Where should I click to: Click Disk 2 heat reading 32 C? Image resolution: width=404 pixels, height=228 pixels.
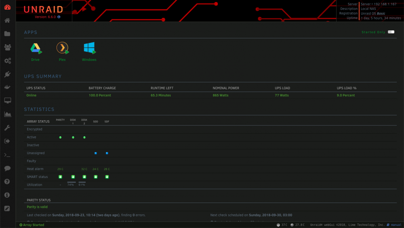(x=84, y=169)
